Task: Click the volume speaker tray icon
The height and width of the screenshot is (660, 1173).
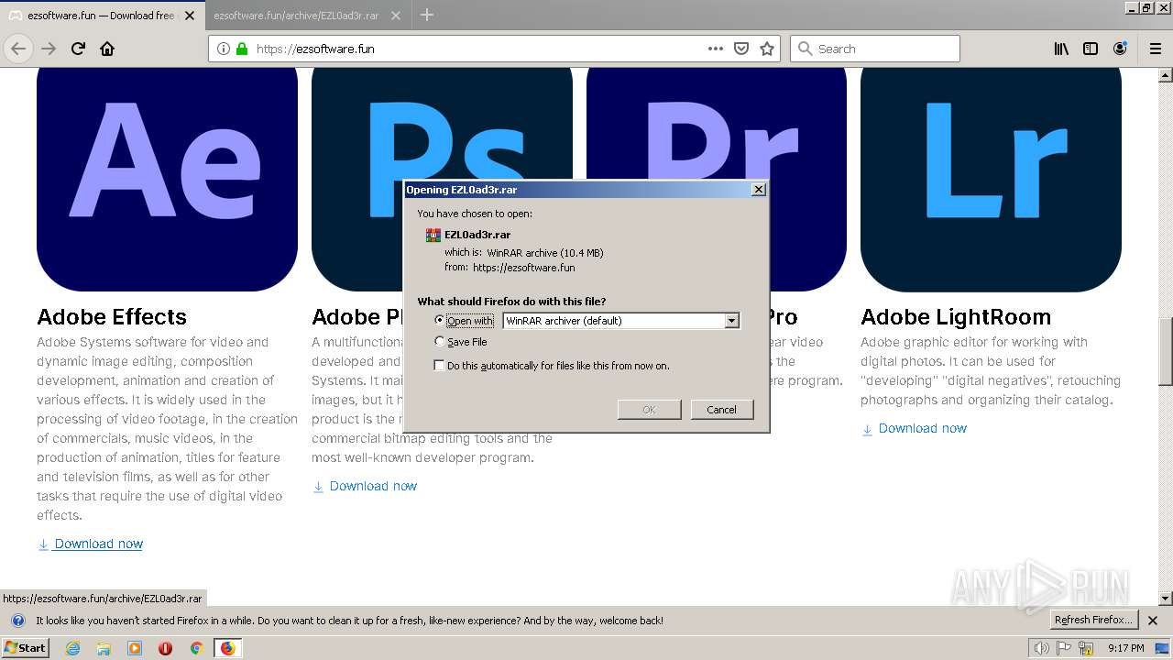Action: (1042, 648)
